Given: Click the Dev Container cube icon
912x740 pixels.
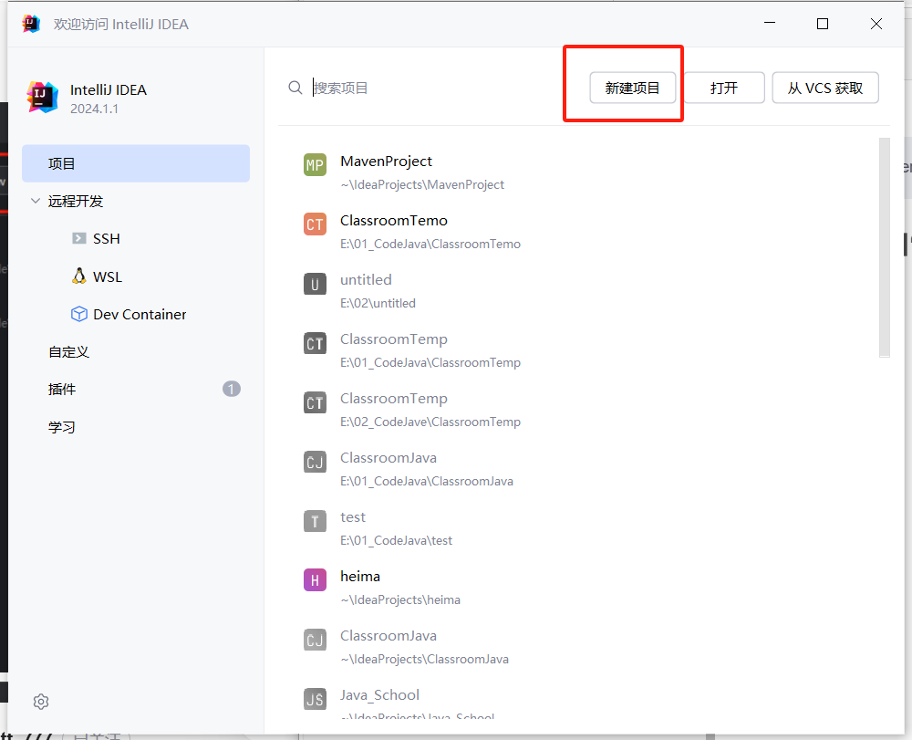Looking at the screenshot, I should (79, 314).
